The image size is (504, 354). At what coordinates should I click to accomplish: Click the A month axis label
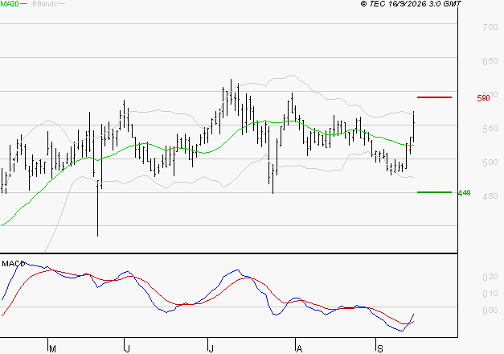tap(300, 349)
